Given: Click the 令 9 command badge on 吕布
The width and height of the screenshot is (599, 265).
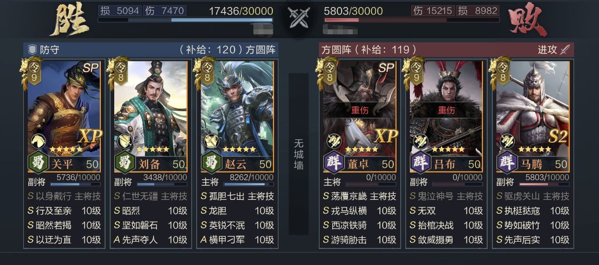Looking at the screenshot, I should click(416, 73).
